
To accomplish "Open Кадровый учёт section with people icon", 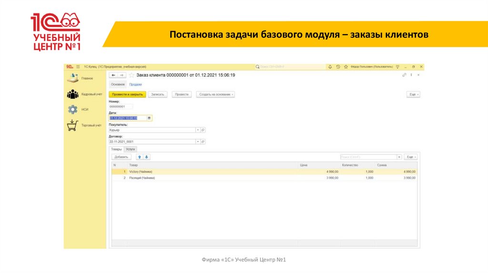I will click(84, 94).
